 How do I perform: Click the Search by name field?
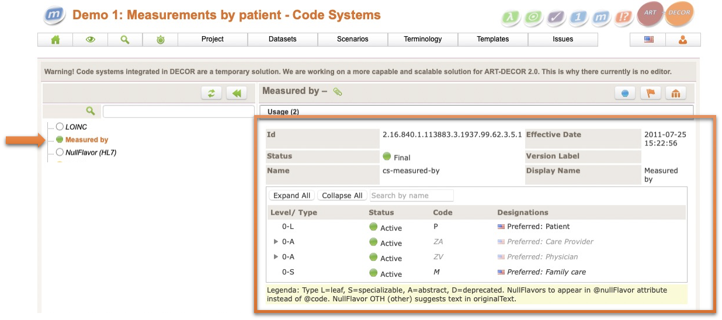click(x=411, y=196)
